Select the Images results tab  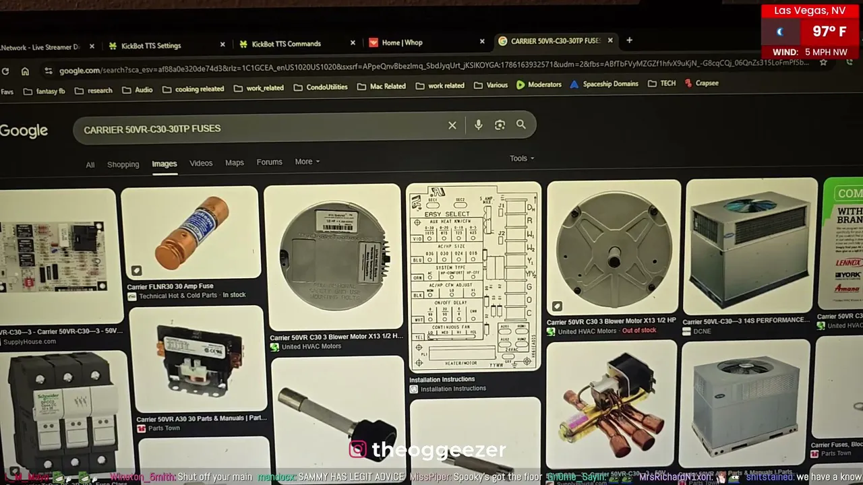(x=164, y=164)
